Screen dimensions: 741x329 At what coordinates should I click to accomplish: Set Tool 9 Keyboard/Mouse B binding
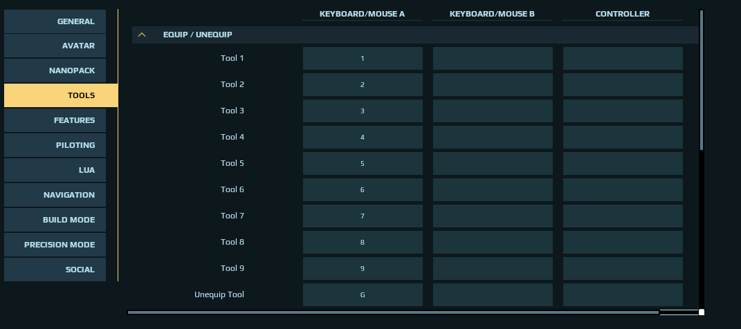pos(493,269)
